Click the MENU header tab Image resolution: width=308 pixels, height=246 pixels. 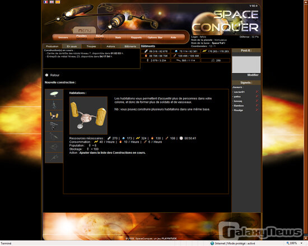tap(85, 30)
